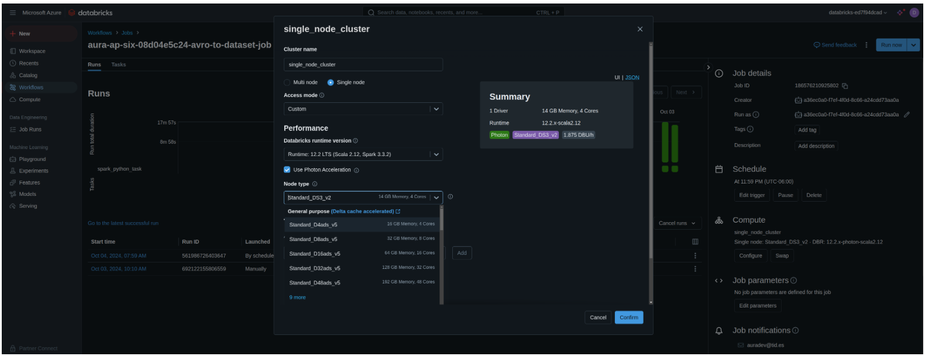Image resolution: width=925 pixels, height=356 pixels.
Task: Click the dialog's vertical scrollbar
Action: click(651, 152)
